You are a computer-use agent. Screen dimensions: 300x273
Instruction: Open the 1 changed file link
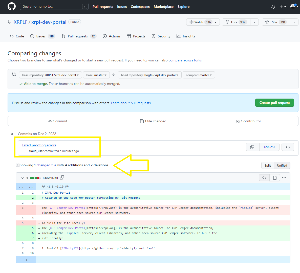pos(45,165)
